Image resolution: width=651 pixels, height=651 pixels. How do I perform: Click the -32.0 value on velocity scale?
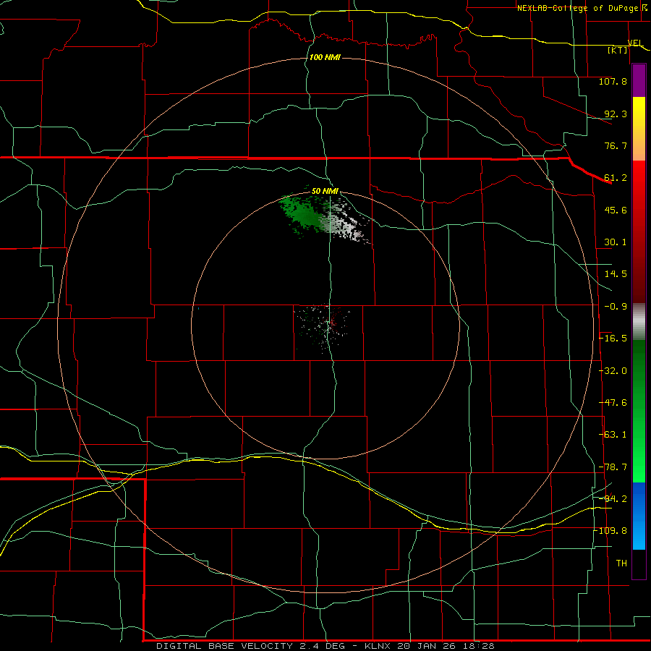click(x=613, y=371)
